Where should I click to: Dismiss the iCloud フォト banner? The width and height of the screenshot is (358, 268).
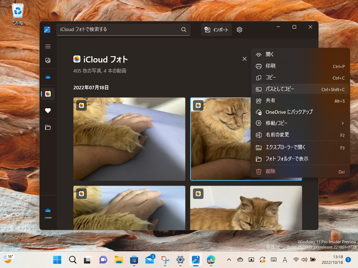244,59
